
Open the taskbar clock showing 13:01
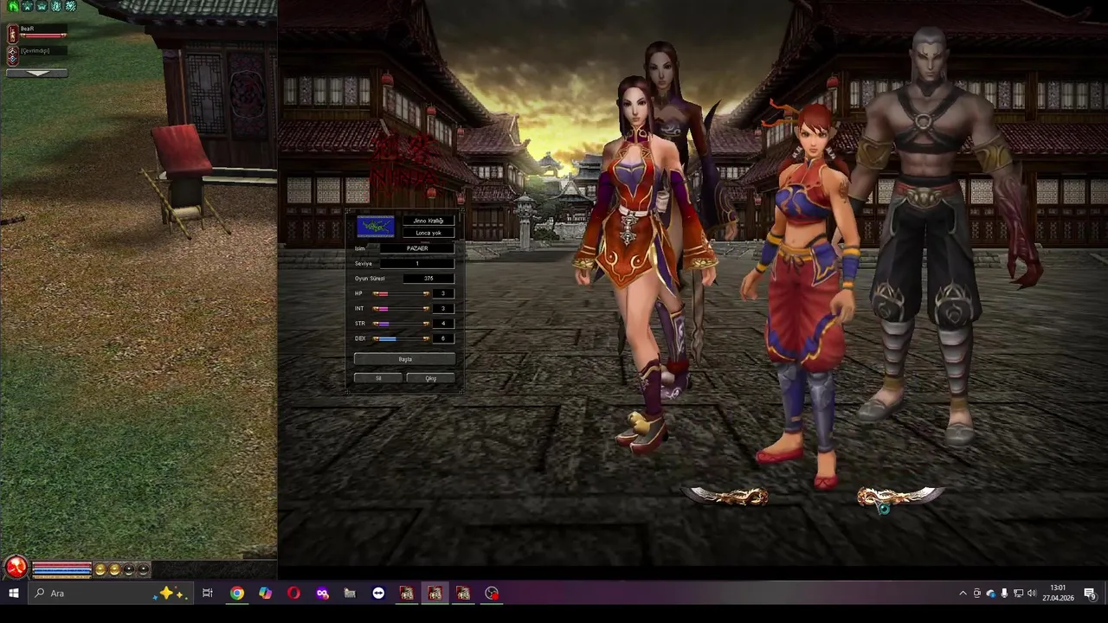point(1058,594)
